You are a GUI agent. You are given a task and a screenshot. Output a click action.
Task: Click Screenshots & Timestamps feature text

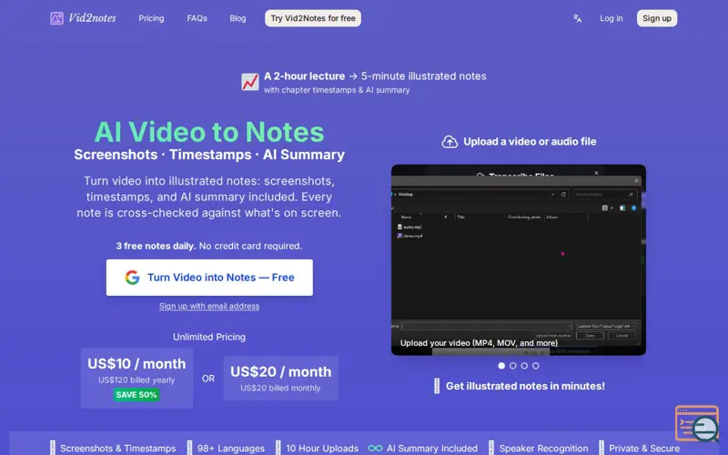point(118,449)
